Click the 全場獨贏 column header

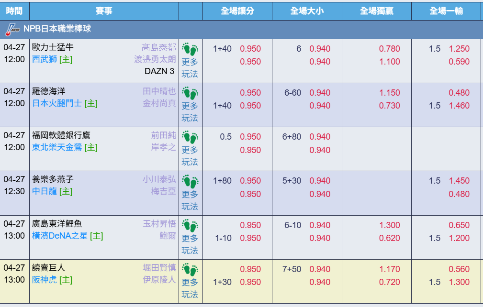376,11
